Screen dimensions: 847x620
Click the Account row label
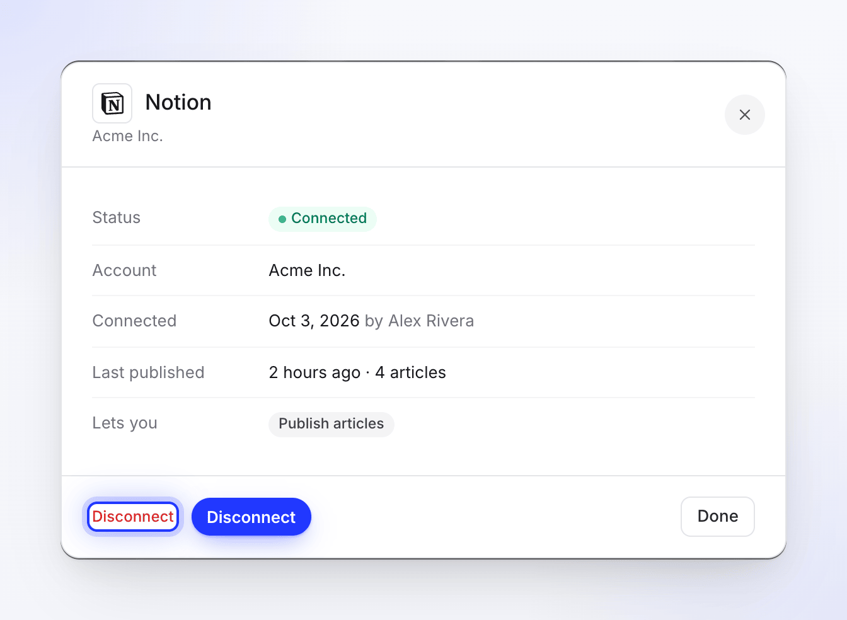coord(125,270)
